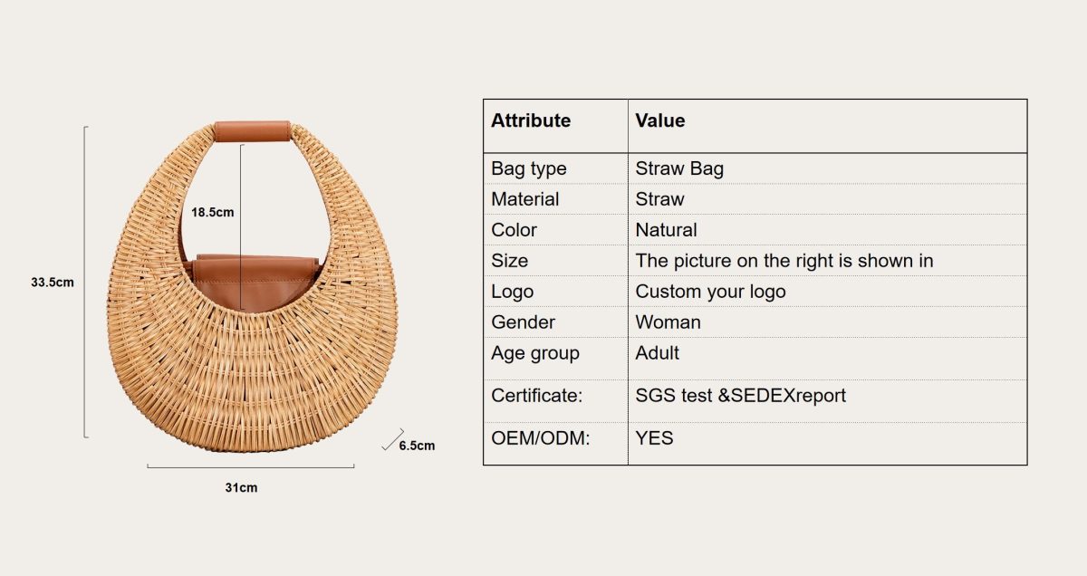Select the 33.5cm height label
Image resolution: width=1087 pixels, height=576 pixels.
[53, 282]
